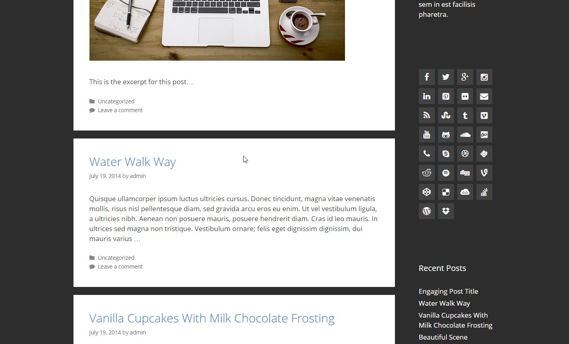Open Beautiful Scene in Recent Posts
Screen dimensions: 569x344
click(x=443, y=337)
